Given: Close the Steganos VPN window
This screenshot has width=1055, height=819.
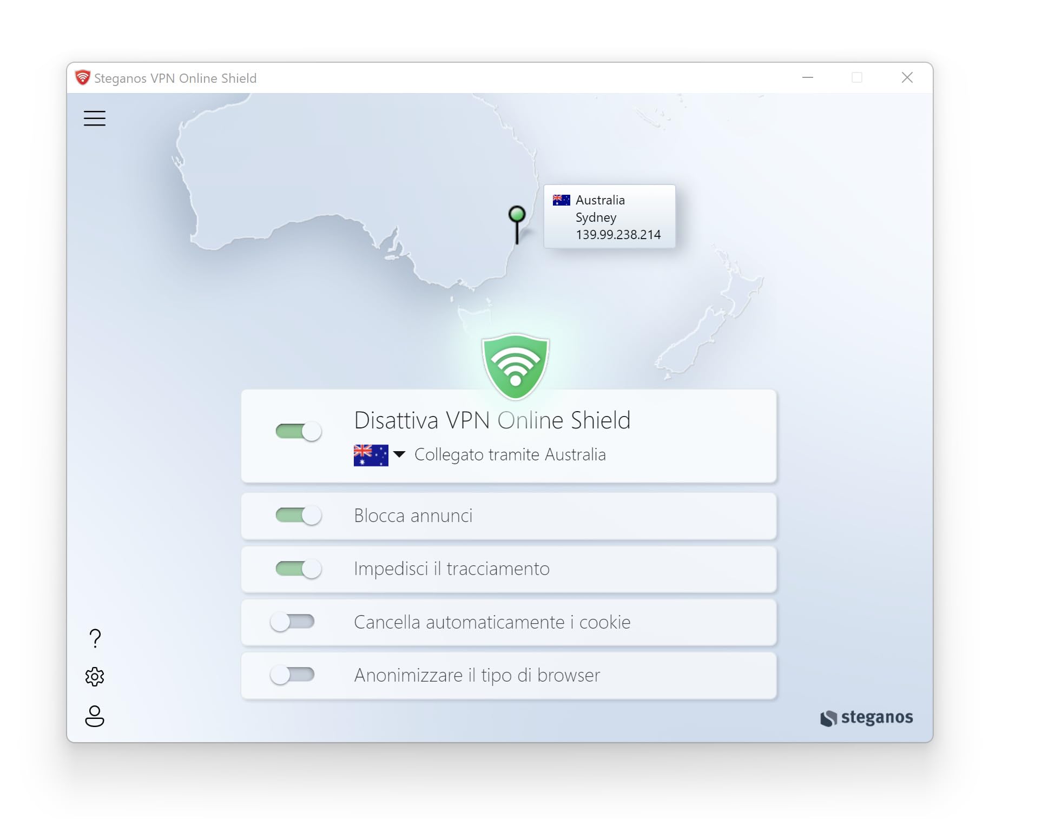Looking at the screenshot, I should 907,78.
